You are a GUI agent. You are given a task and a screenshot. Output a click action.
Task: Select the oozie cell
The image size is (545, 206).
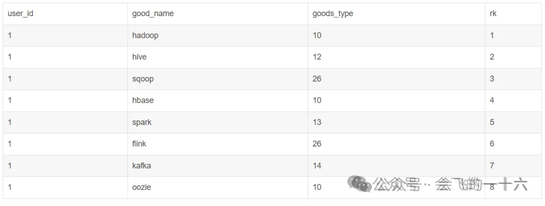(142, 187)
